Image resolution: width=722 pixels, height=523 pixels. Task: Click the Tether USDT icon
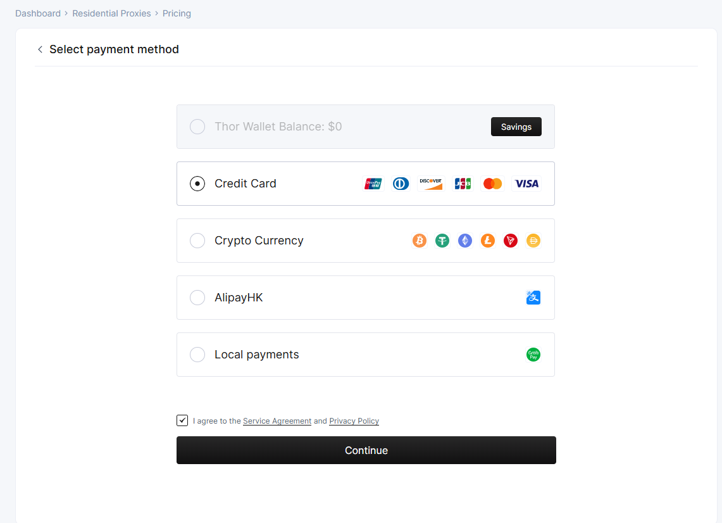[442, 241]
